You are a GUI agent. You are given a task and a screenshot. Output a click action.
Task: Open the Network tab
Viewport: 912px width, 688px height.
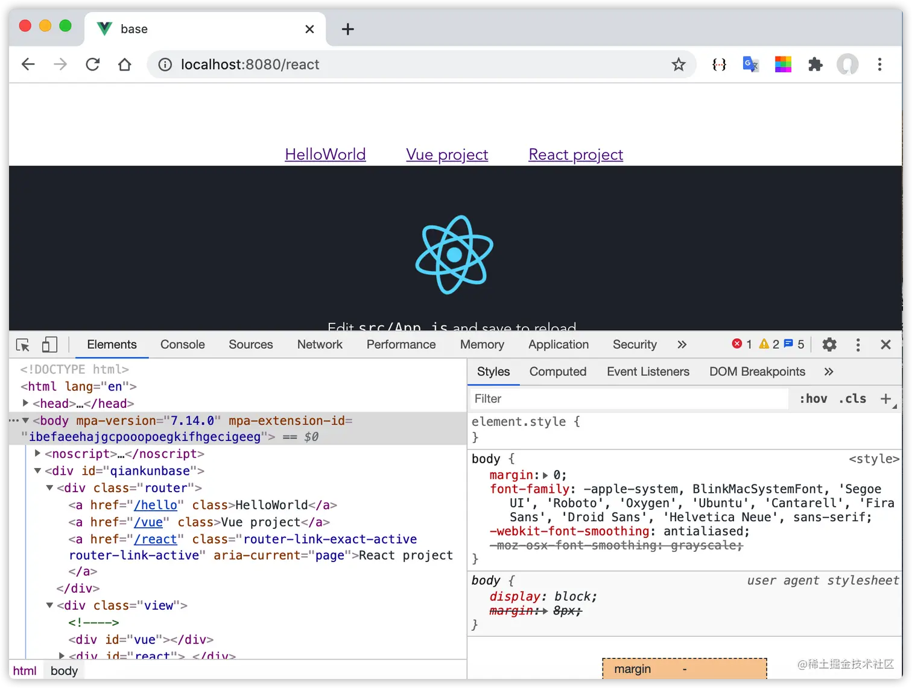320,345
